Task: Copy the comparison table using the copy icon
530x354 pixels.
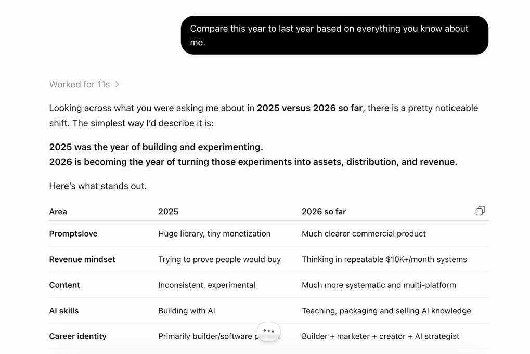Action: tap(480, 211)
